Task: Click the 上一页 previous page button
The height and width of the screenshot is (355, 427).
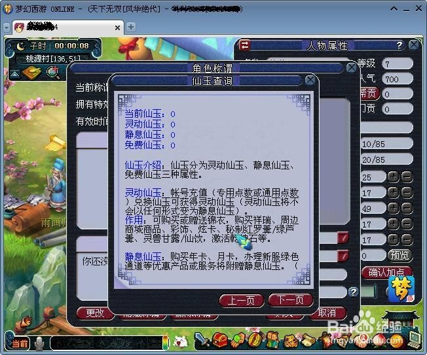Action: pos(241,301)
